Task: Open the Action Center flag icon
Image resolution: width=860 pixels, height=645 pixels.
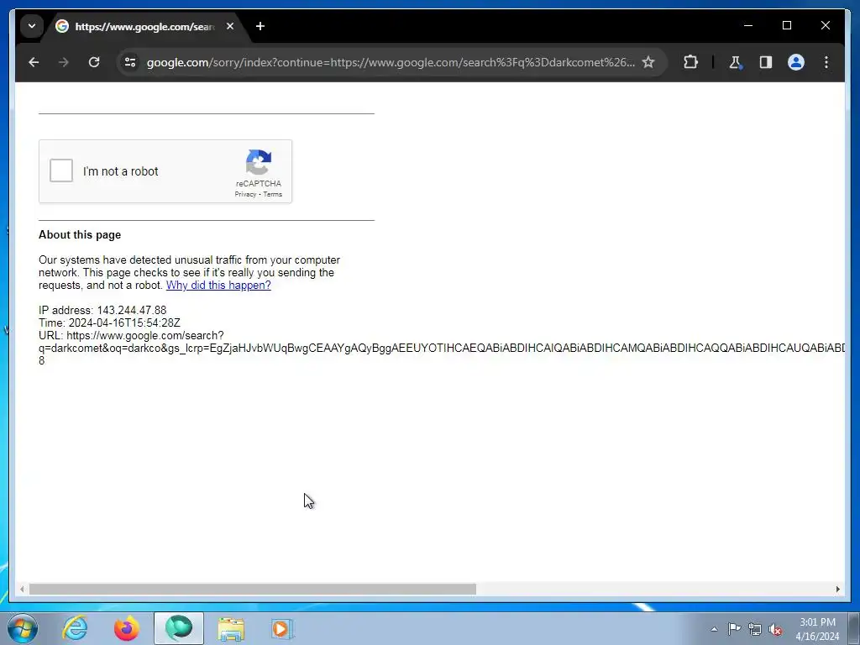Action: [x=734, y=629]
